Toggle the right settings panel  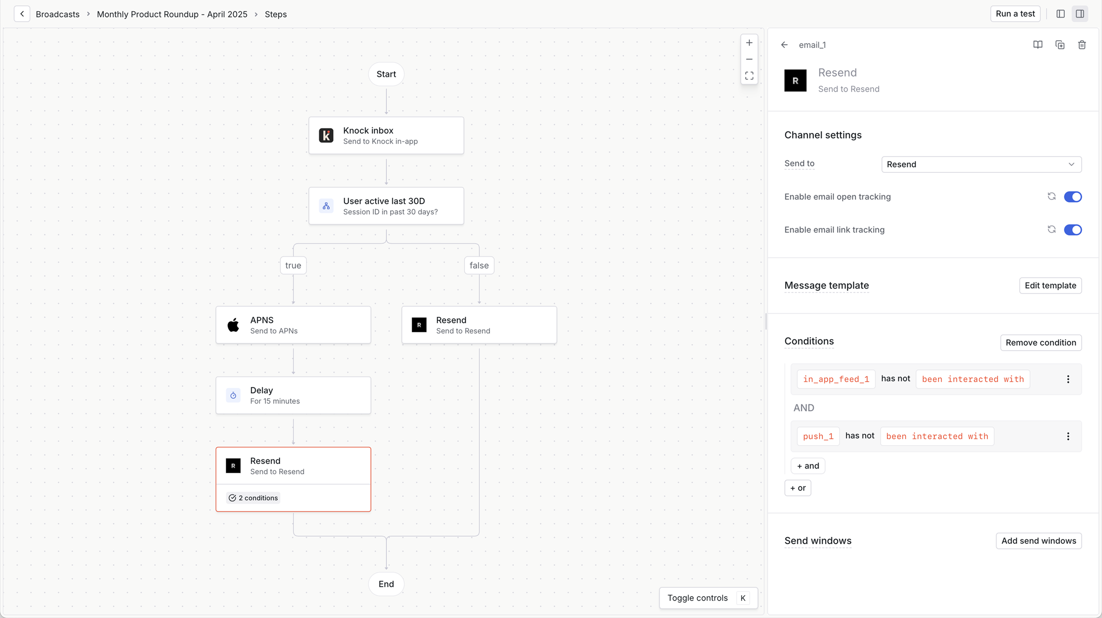(x=1080, y=14)
